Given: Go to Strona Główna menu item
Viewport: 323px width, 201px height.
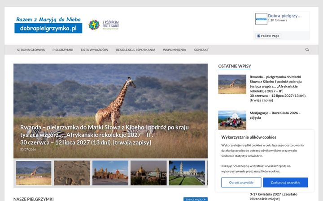Looking at the screenshot, I should coord(31,50).
